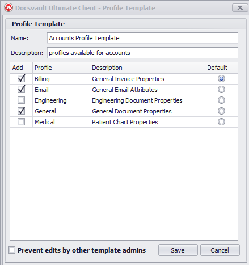Click the Prevent edits by other template admins label
This screenshot has height=265, width=249.
82,250
